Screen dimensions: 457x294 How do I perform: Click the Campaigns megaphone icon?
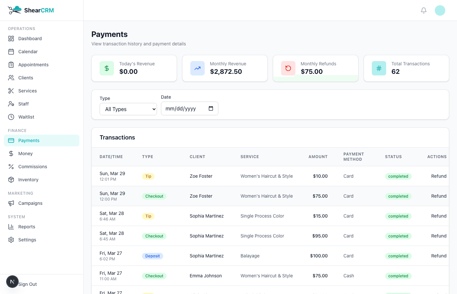click(11, 203)
